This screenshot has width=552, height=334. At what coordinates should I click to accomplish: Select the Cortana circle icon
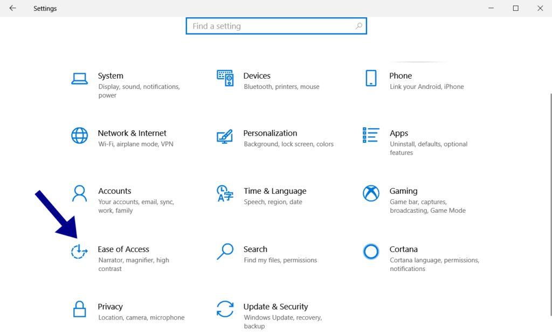pos(371,252)
